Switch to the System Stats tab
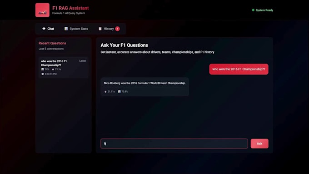 point(76,29)
